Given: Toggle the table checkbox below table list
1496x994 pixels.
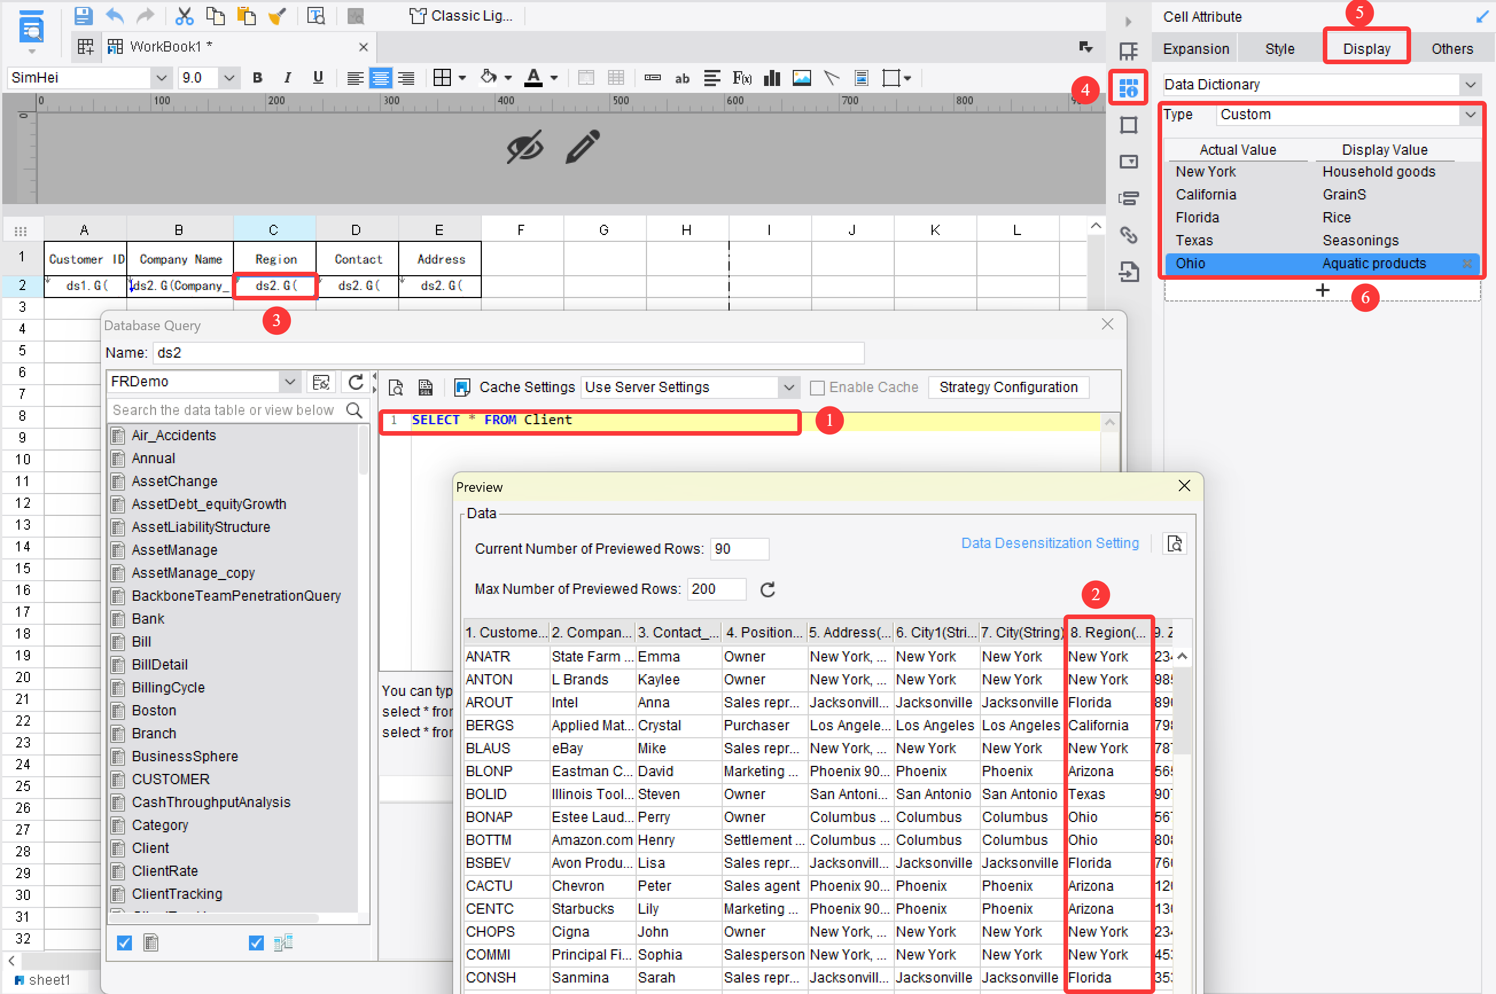Looking at the screenshot, I should point(124,944).
